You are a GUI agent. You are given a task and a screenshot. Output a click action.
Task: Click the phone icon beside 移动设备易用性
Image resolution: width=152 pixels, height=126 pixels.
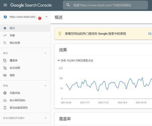[5, 107]
